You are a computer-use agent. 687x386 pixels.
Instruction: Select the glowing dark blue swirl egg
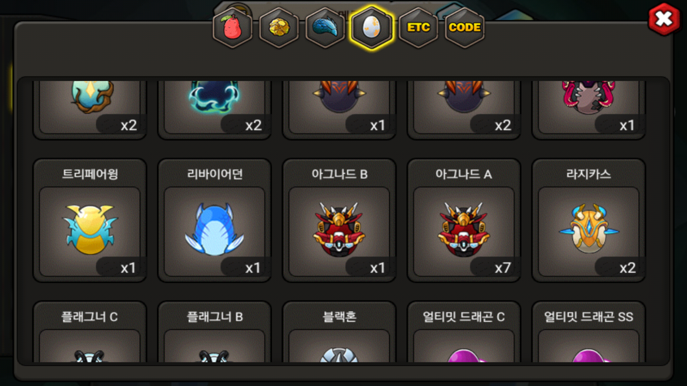coord(215,109)
